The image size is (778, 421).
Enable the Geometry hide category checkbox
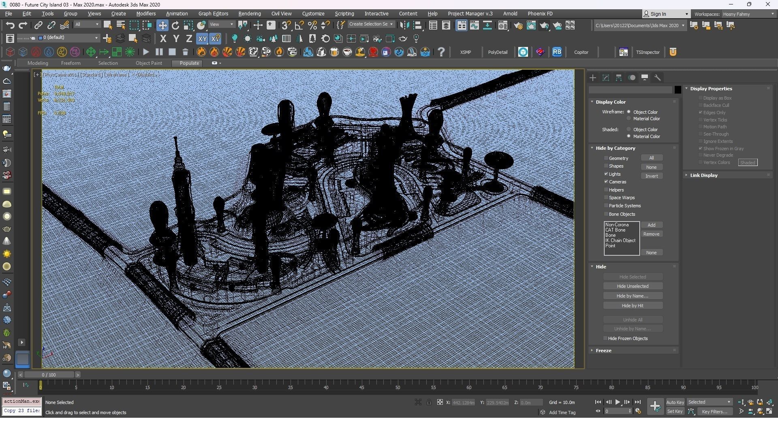tap(606, 158)
